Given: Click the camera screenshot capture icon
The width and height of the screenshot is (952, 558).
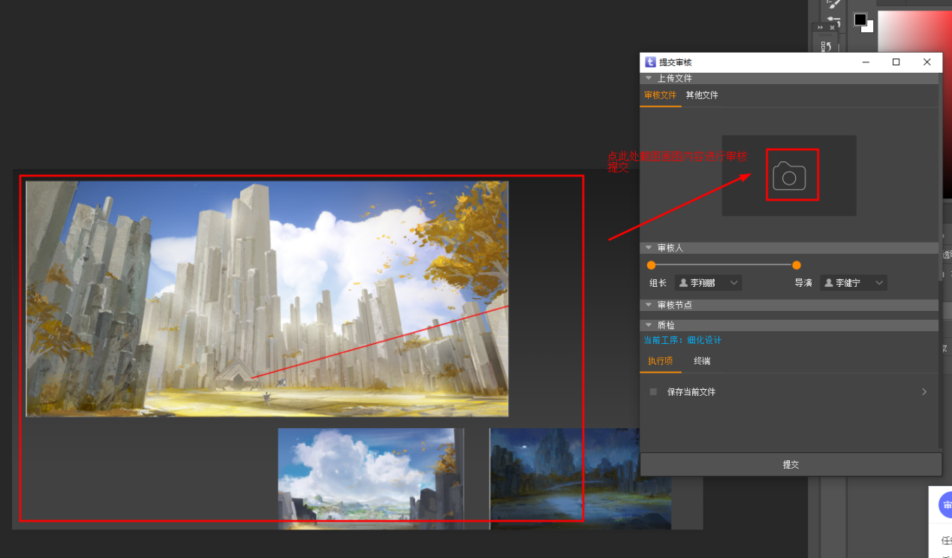Looking at the screenshot, I should point(789,176).
